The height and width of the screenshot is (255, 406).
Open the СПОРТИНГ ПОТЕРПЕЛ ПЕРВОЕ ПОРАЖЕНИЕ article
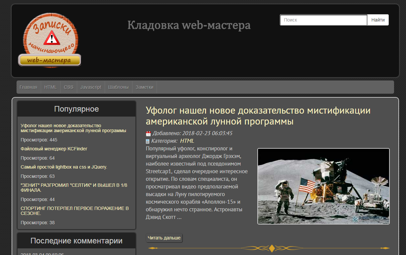tap(75, 211)
